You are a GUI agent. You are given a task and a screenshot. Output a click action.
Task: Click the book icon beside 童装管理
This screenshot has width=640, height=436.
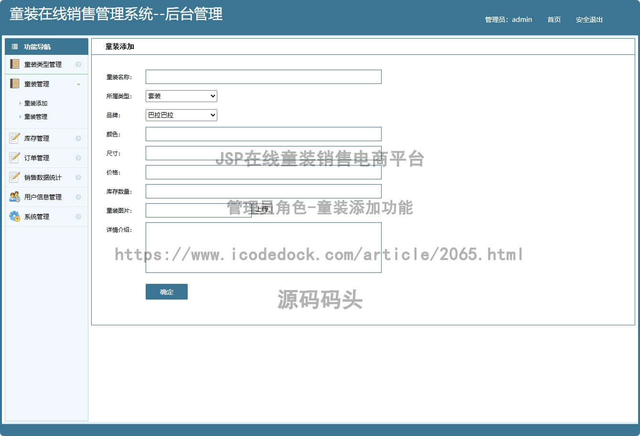(x=14, y=83)
